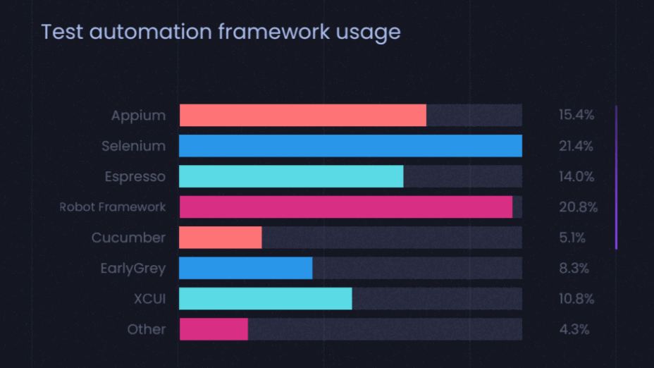Click the 21.4% value for Selenium
The height and width of the screenshot is (368, 654).
click(576, 146)
